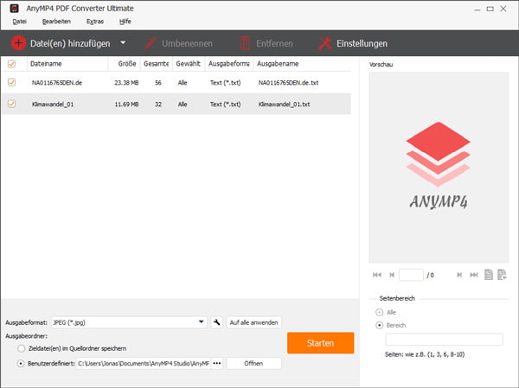
Task: Select Alle page range radio button
Action: point(380,312)
